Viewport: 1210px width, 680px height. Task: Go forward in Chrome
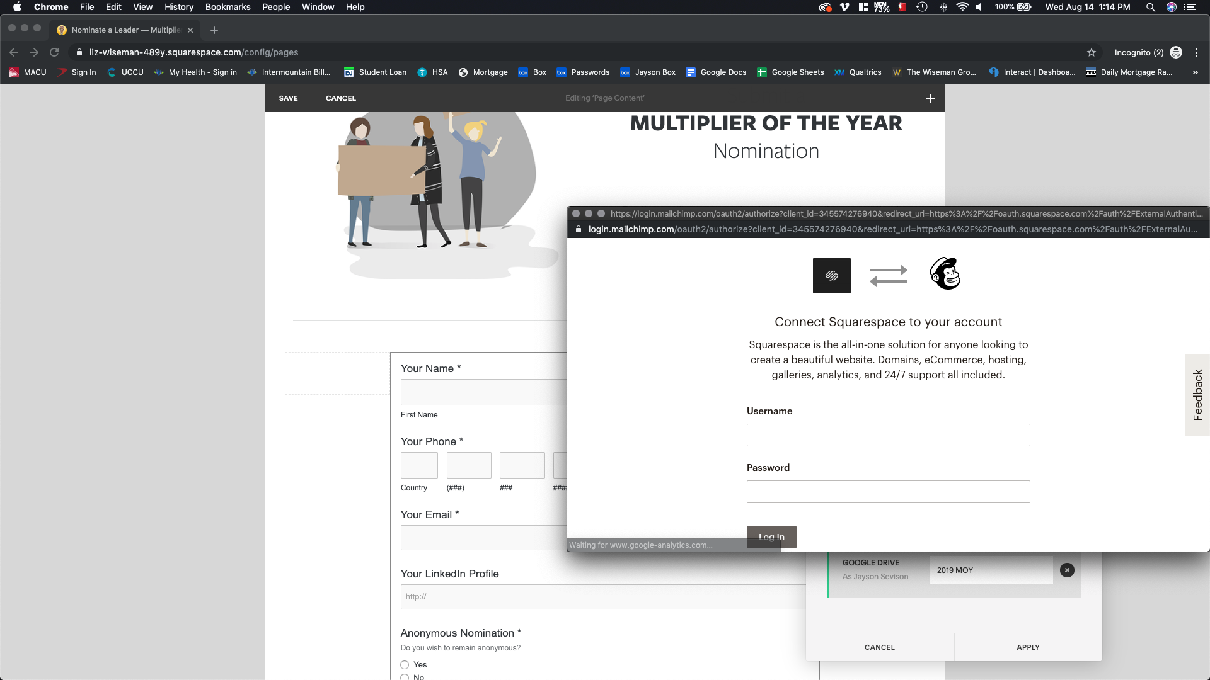[34, 52]
